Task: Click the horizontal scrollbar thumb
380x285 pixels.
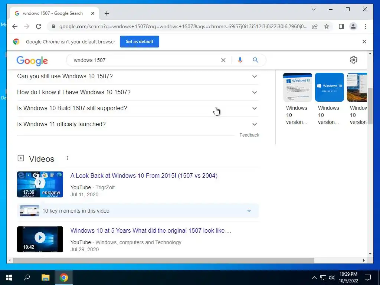Action: coord(164,260)
